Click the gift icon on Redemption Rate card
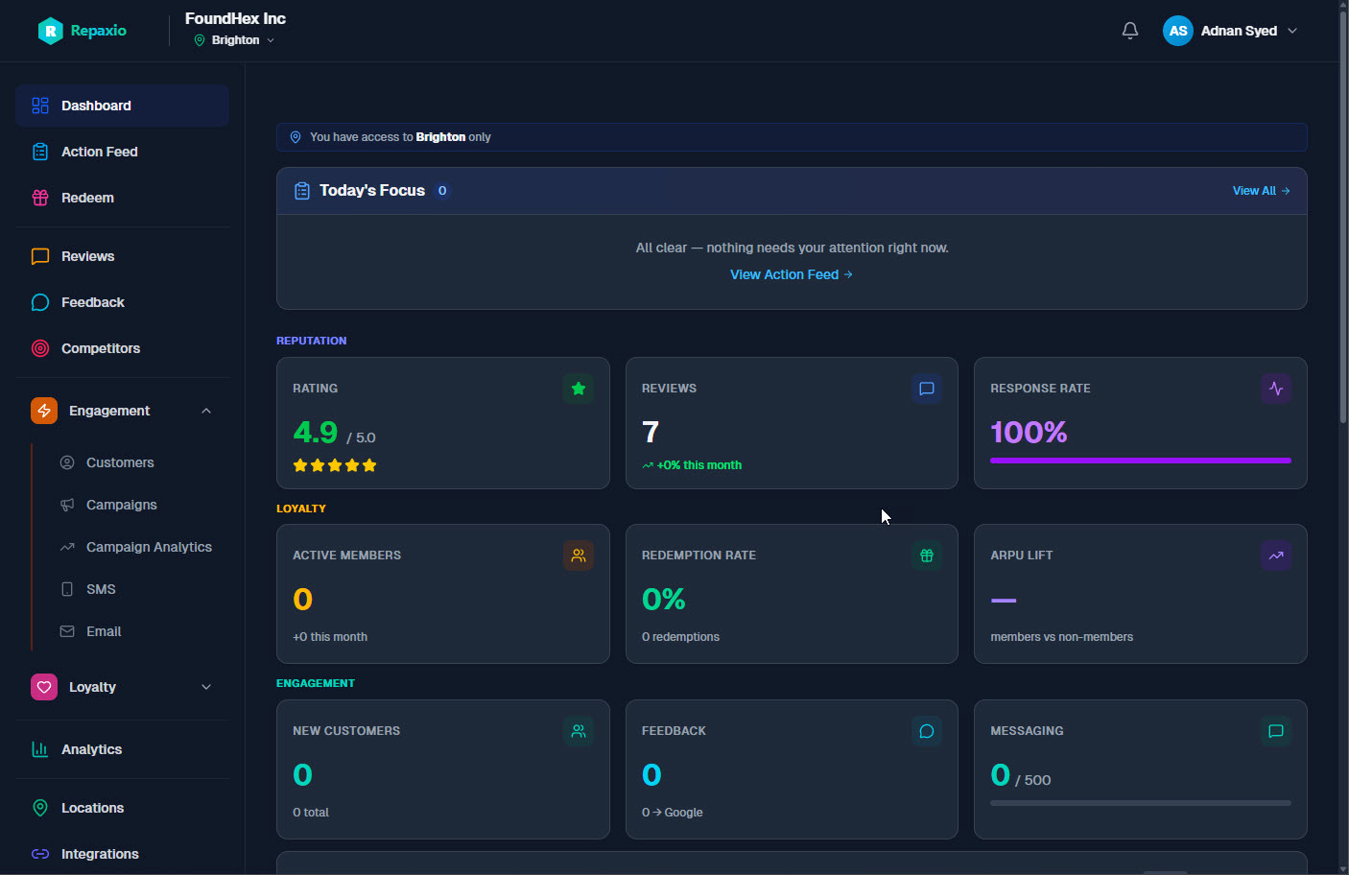The width and height of the screenshot is (1349, 875). pos(927,556)
